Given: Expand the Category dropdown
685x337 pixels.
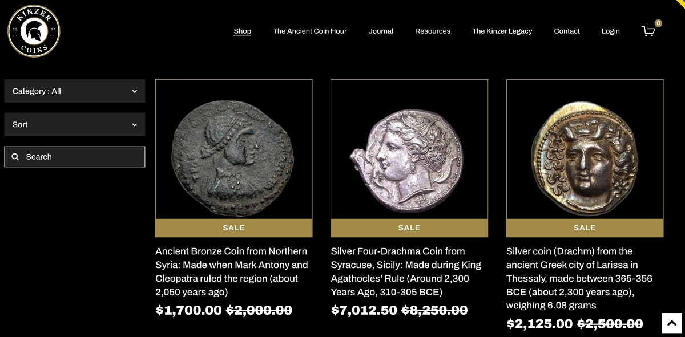Looking at the screenshot, I should coord(74,91).
